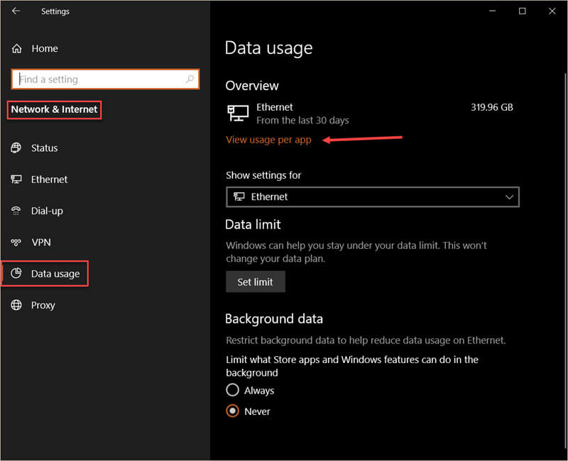The width and height of the screenshot is (568, 461).
Task: Click the 319.96 GB usage value
Action: [x=491, y=107]
